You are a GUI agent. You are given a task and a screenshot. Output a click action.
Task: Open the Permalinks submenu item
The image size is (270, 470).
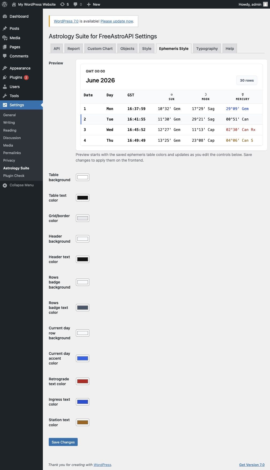12,153
